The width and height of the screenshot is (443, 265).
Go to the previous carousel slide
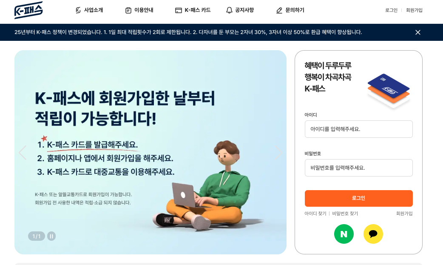[x=22, y=153]
